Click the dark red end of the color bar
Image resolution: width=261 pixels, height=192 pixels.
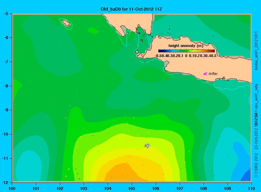[213, 51]
